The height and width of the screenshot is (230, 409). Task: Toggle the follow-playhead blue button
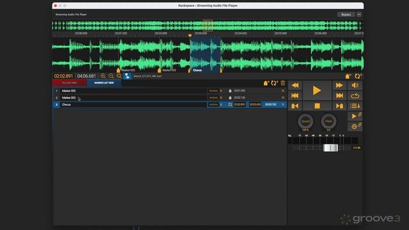127,76
